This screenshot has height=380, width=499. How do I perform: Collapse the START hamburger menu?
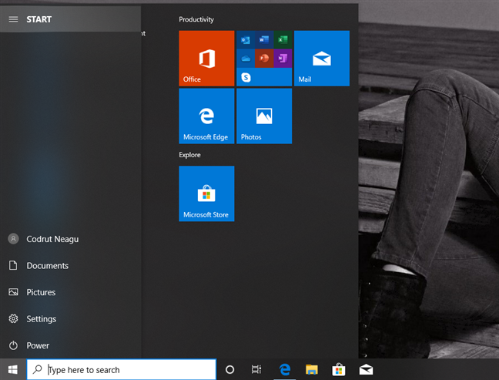pyautogui.click(x=13, y=19)
